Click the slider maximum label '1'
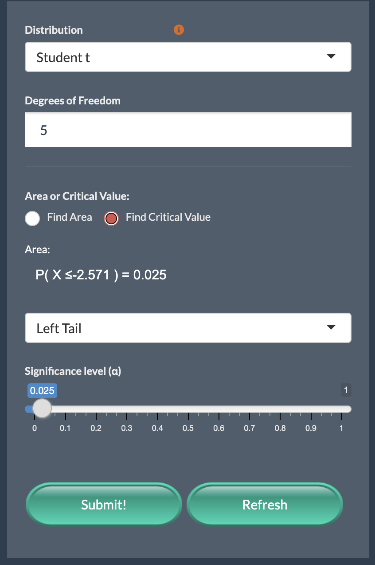The width and height of the screenshot is (375, 565). coord(346,390)
